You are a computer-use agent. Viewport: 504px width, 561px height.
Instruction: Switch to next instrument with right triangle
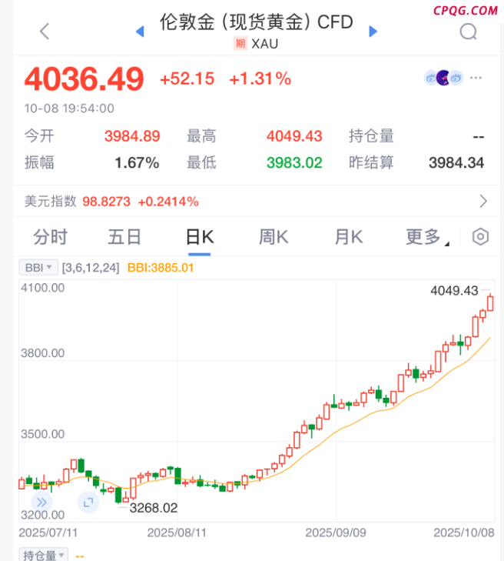pos(373,31)
